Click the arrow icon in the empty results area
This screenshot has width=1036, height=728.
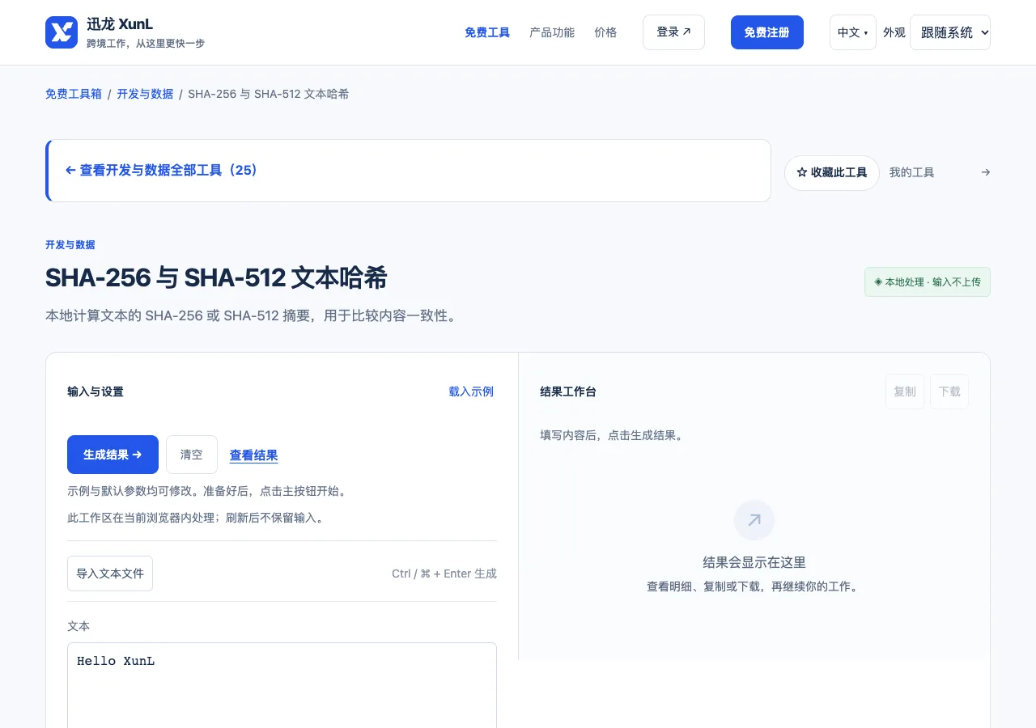754,520
